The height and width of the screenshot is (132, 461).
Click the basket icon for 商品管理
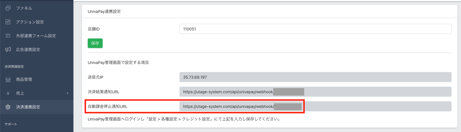[x=8, y=79]
